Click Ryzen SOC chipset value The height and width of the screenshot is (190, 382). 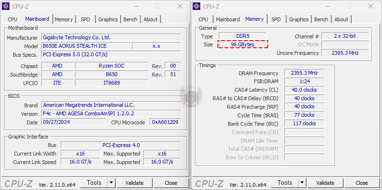pyautogui.click(x=112, y=66)
